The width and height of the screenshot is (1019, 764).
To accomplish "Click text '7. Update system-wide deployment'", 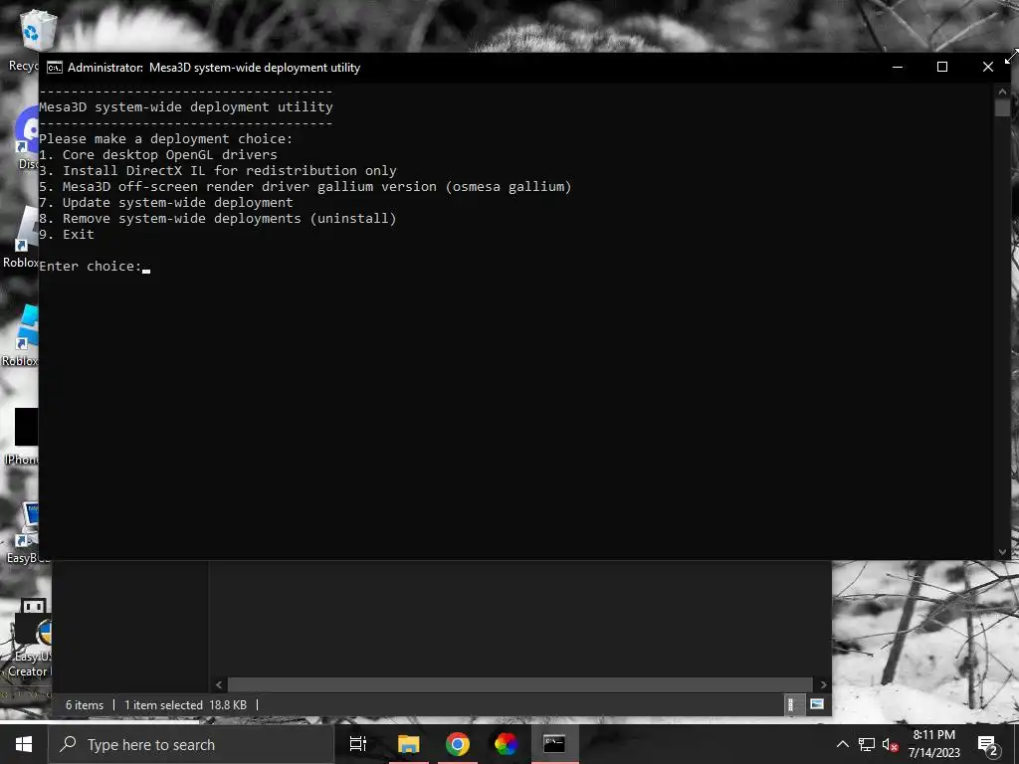I will 166,203.
